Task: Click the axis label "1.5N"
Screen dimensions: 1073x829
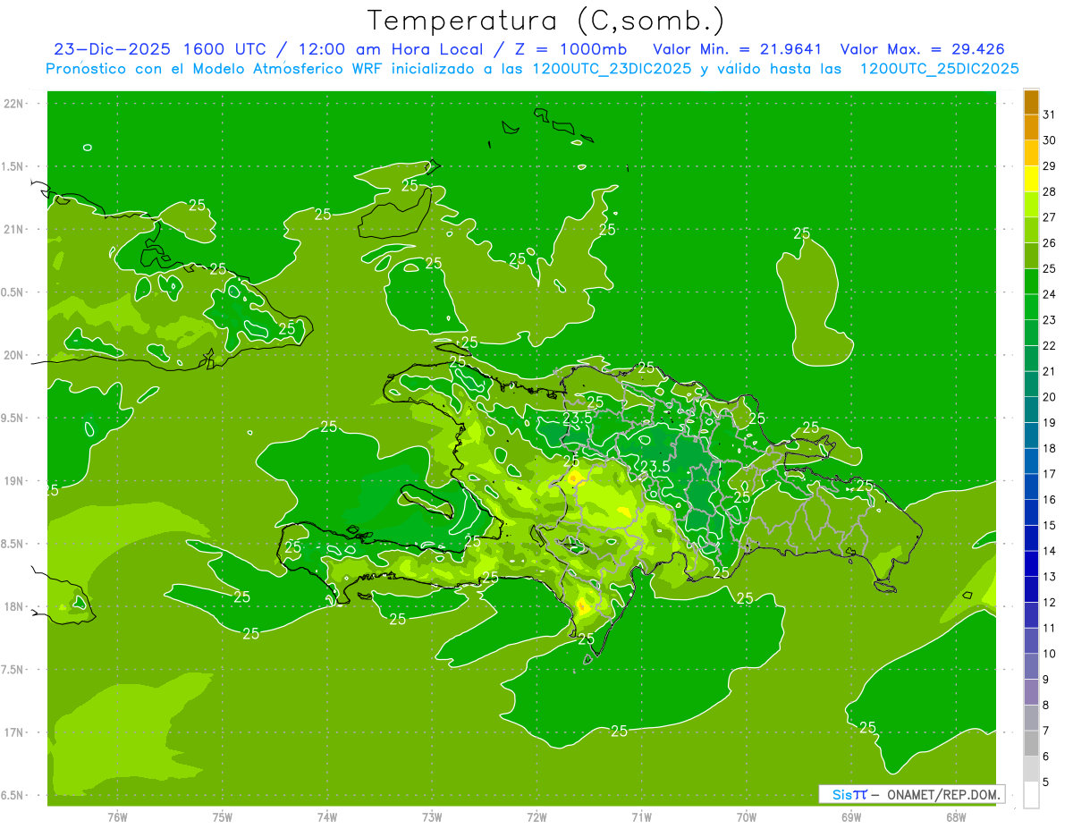Action: tap(13, 166)
